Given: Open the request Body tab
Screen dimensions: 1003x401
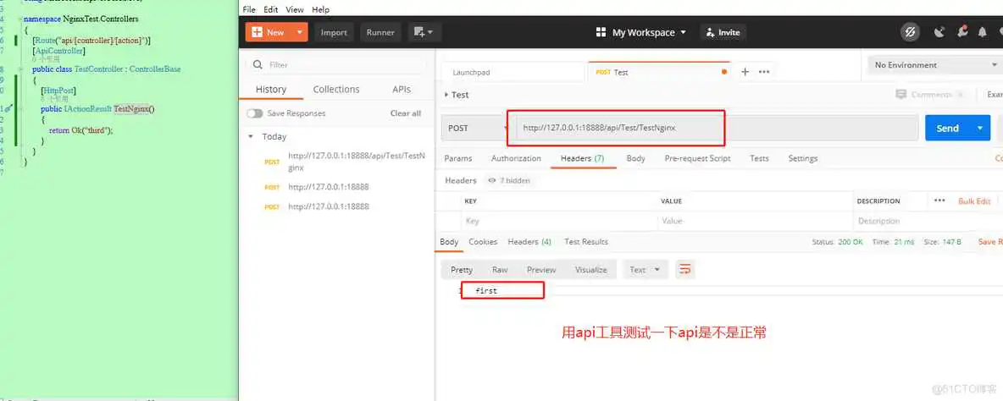Looking at the screenshot, I should [635, 158].
